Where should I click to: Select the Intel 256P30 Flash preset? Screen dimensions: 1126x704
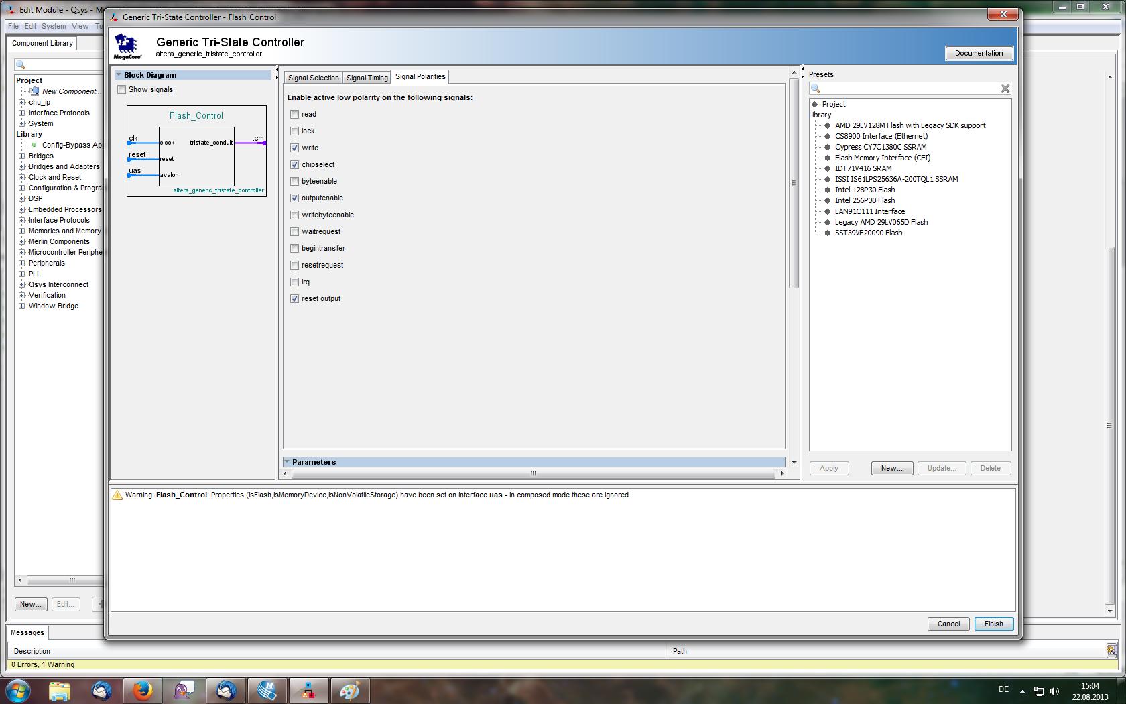coord(865,200)
